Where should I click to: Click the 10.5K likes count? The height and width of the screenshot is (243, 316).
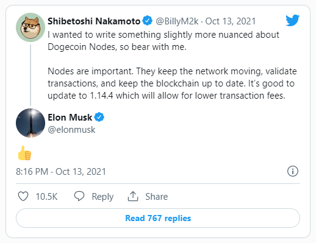click(47, 197)
